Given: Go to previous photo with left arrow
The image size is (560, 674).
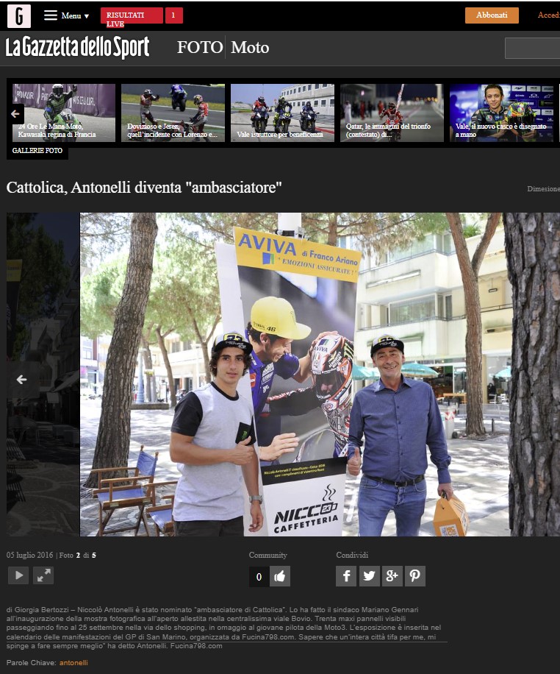Looking at the screenshot, I should tap(21, 380).
